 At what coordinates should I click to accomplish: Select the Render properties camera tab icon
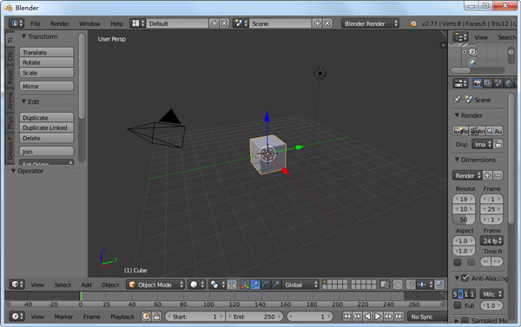[x=478, y=83]
